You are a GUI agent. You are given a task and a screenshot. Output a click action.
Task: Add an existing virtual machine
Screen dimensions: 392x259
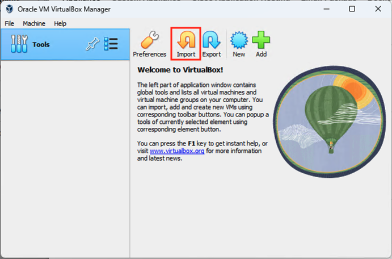261,43
